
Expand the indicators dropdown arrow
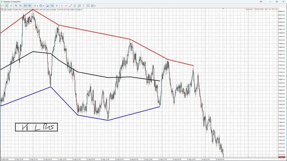[x=38, y=6]
